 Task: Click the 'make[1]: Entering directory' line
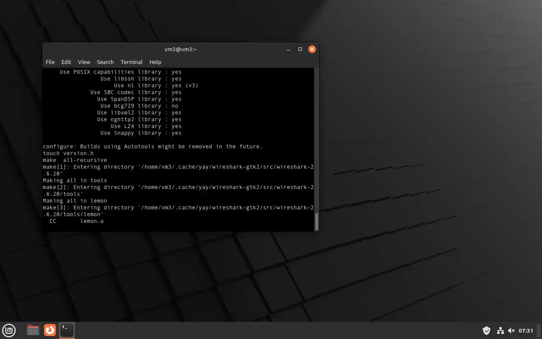[x=178, y=170]
